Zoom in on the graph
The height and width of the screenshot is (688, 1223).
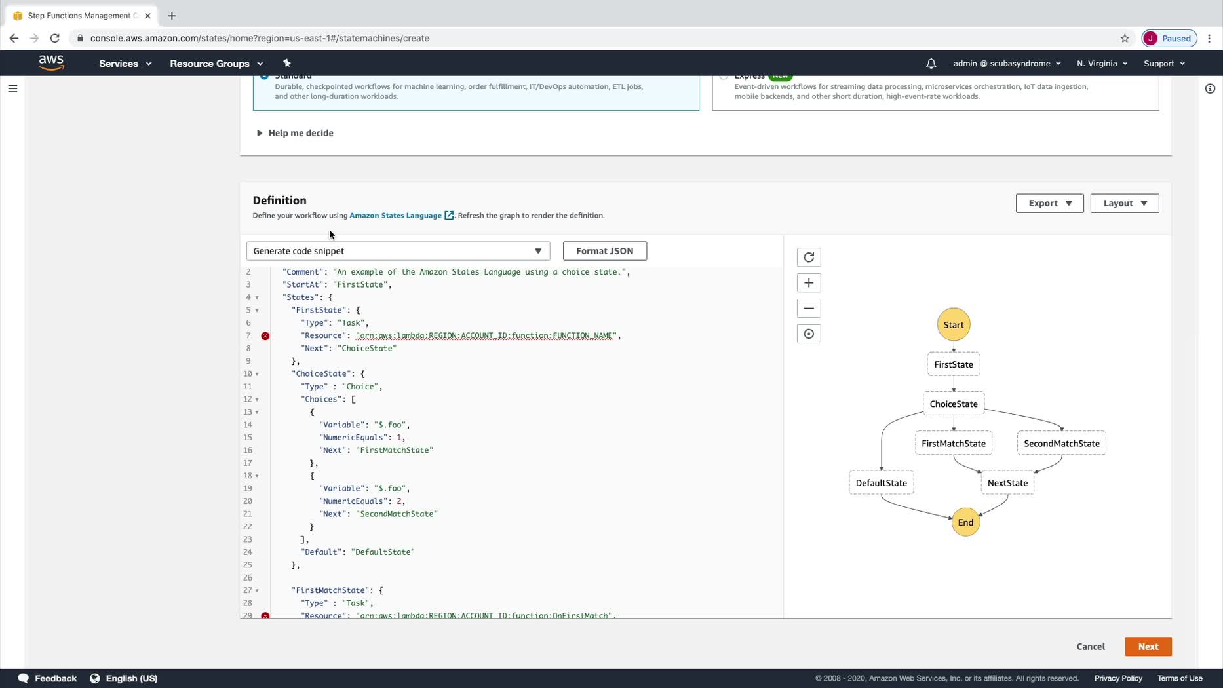pos(809,283)
